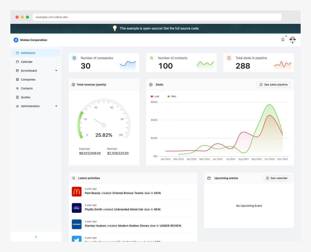This screenshot has width=311, height=252.
Task: Click the Pepsico logo in latest activities
Action: pyautogui.click(x=76, y=224)
